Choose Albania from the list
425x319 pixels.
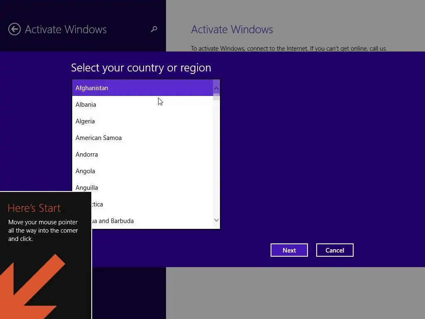coord(142,104)
